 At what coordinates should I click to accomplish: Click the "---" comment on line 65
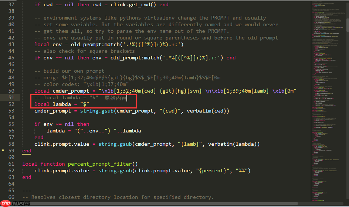pyautogui.click(x=27, y=191)
